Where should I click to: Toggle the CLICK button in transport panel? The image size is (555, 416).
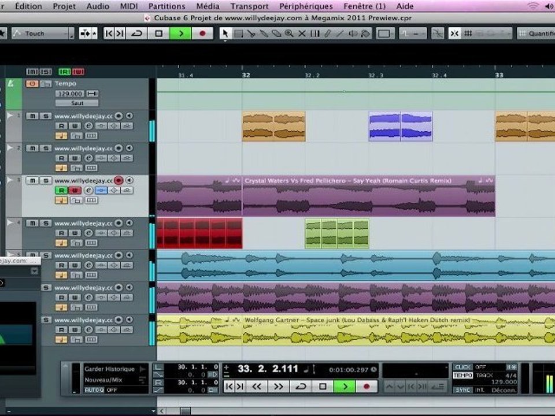click(x=463, y=367)
